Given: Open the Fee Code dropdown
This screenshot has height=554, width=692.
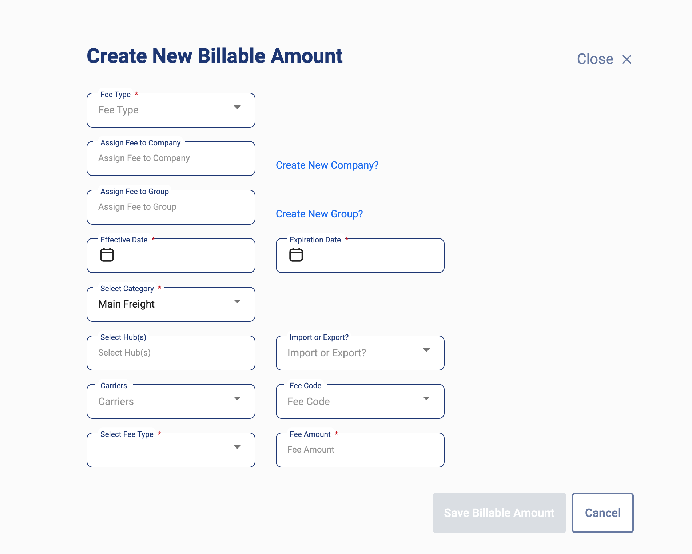Looking at the screenshot, I should pos(426,398).
